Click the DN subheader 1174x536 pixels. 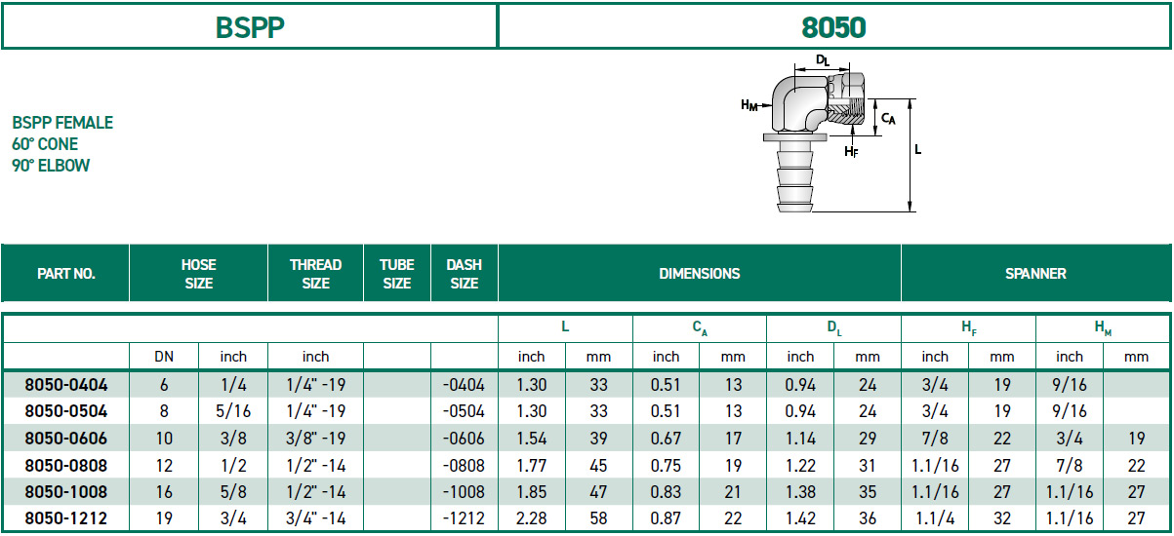coord(164,357)
